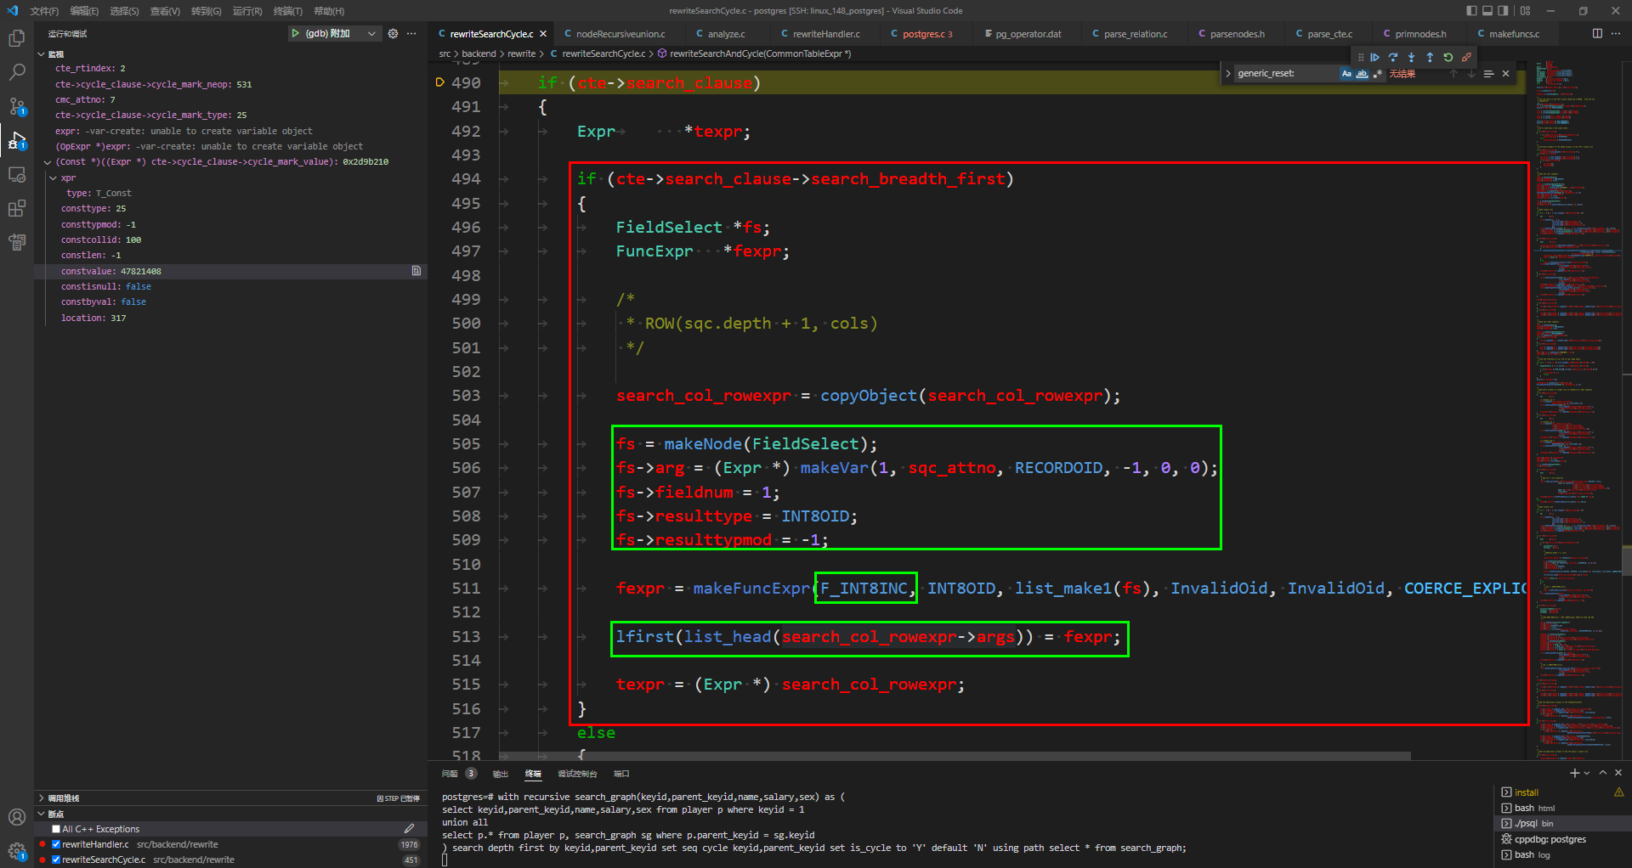Open the Manage gear in activity bar

(x=17, y=850)
